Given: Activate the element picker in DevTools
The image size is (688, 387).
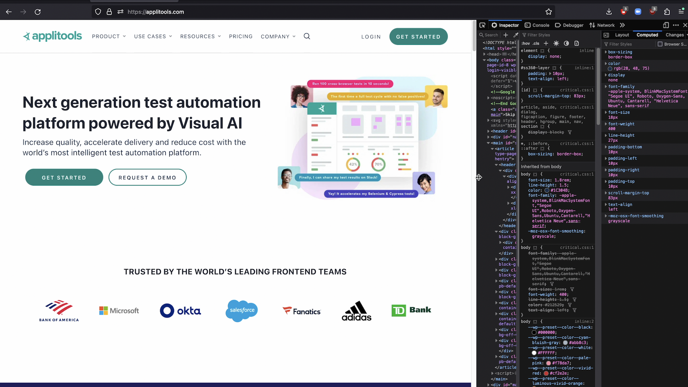Looking at the screenshot, I should click(482, 25).
